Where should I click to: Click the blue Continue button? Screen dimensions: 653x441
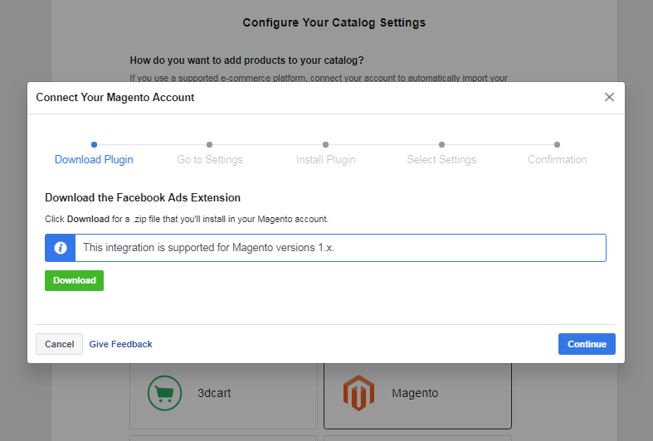pos(587,344)
